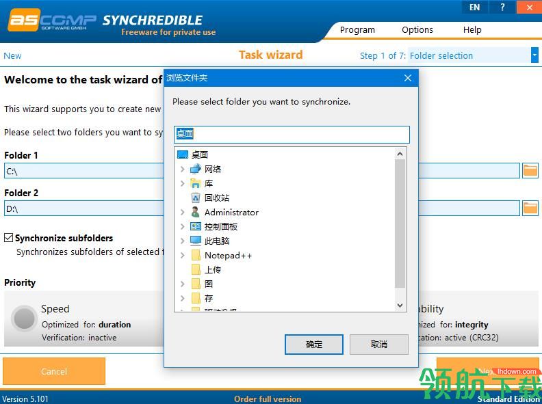Expand the 网络 tree node

coord(182,170)
